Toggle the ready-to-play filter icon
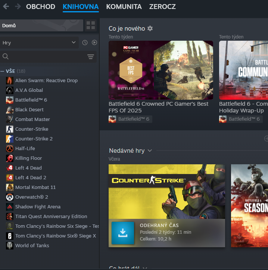Viewport: 268px width, 270px height. [x=94, y=43]
